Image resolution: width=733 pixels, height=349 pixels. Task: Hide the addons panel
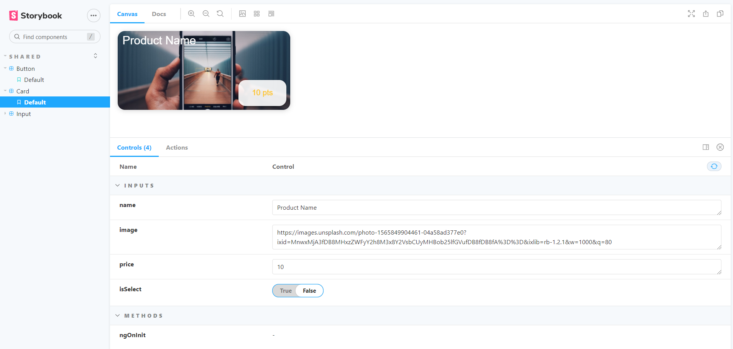pyautogui.click(x=720, y=147)
